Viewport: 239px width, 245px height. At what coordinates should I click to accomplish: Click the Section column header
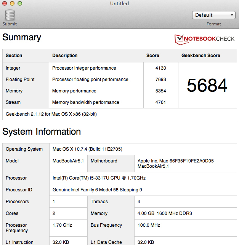(14, 56)
